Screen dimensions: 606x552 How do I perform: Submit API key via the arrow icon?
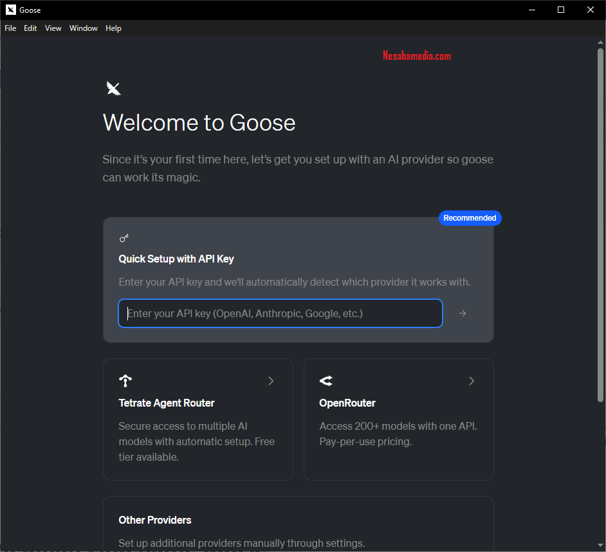(462, 313)
